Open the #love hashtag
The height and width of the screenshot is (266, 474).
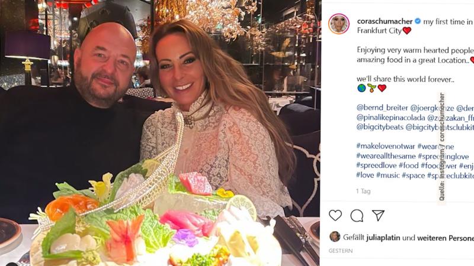pyautogui.click(x=365, y=175)
